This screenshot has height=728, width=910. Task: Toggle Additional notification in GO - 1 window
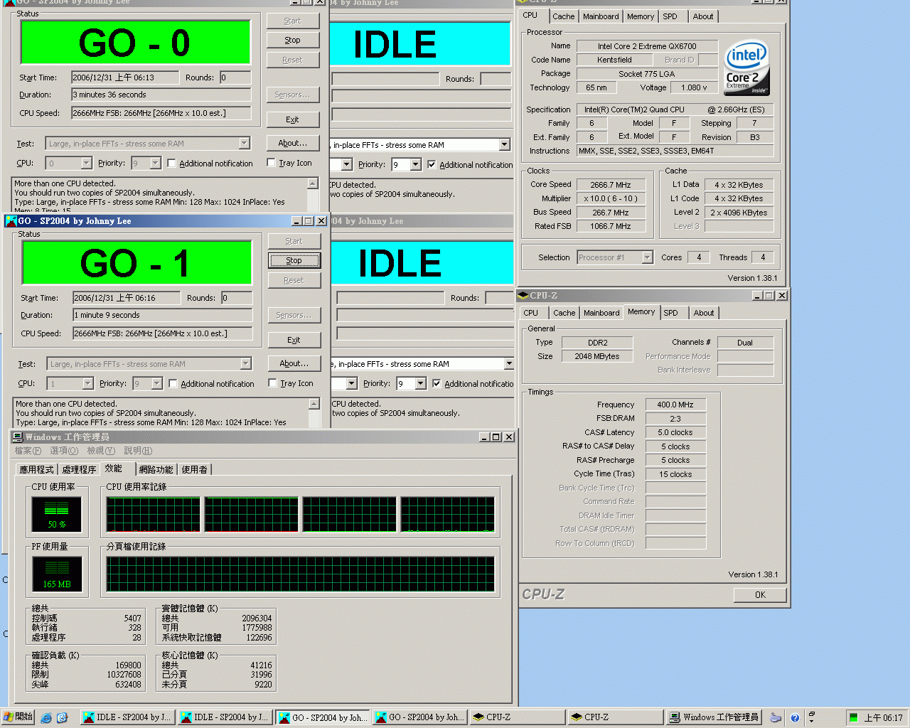(173, 384)
